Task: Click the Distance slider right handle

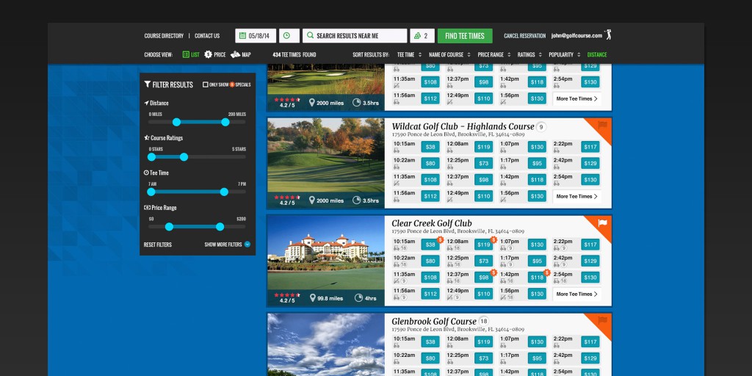Action: [x=225, y=122]
